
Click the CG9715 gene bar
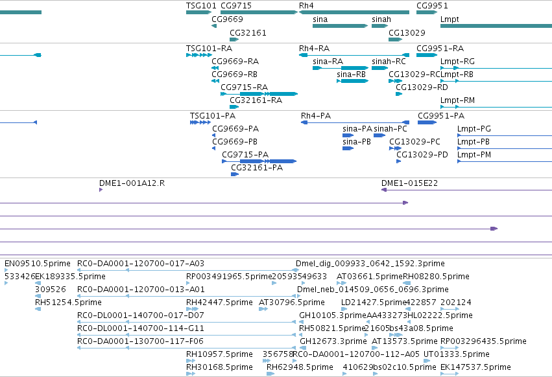[259, 12]
